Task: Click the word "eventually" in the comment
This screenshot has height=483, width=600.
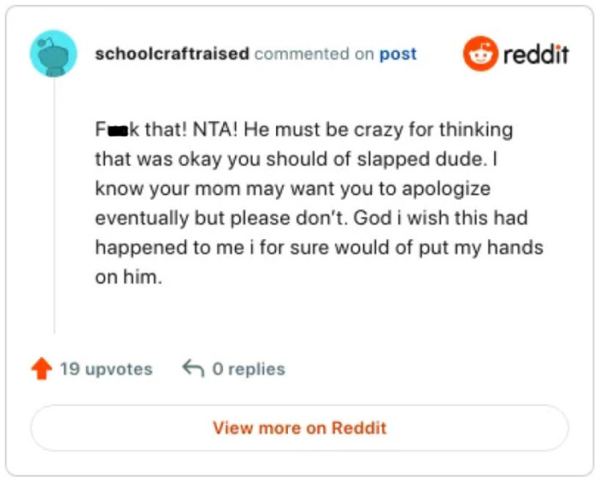Action: [141, 218]
